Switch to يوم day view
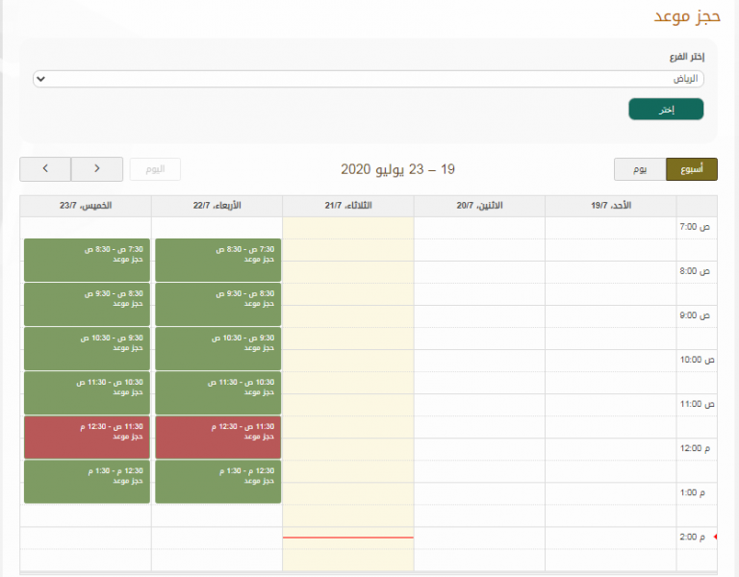The height and width of the screenshot is (577, 739). point(640,169)
